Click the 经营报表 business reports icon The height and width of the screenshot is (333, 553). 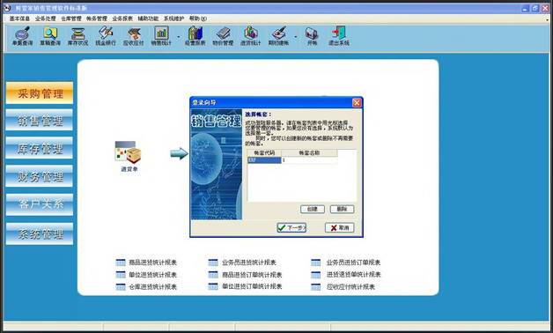pyautogui.click(x=195, y=36)
